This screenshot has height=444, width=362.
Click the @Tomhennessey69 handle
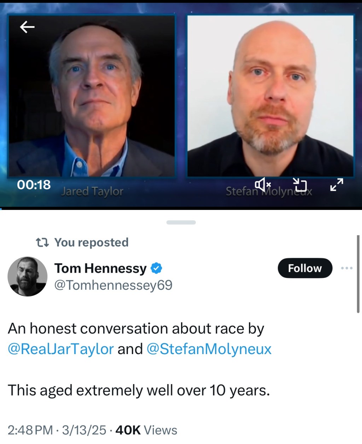[113, 285]
